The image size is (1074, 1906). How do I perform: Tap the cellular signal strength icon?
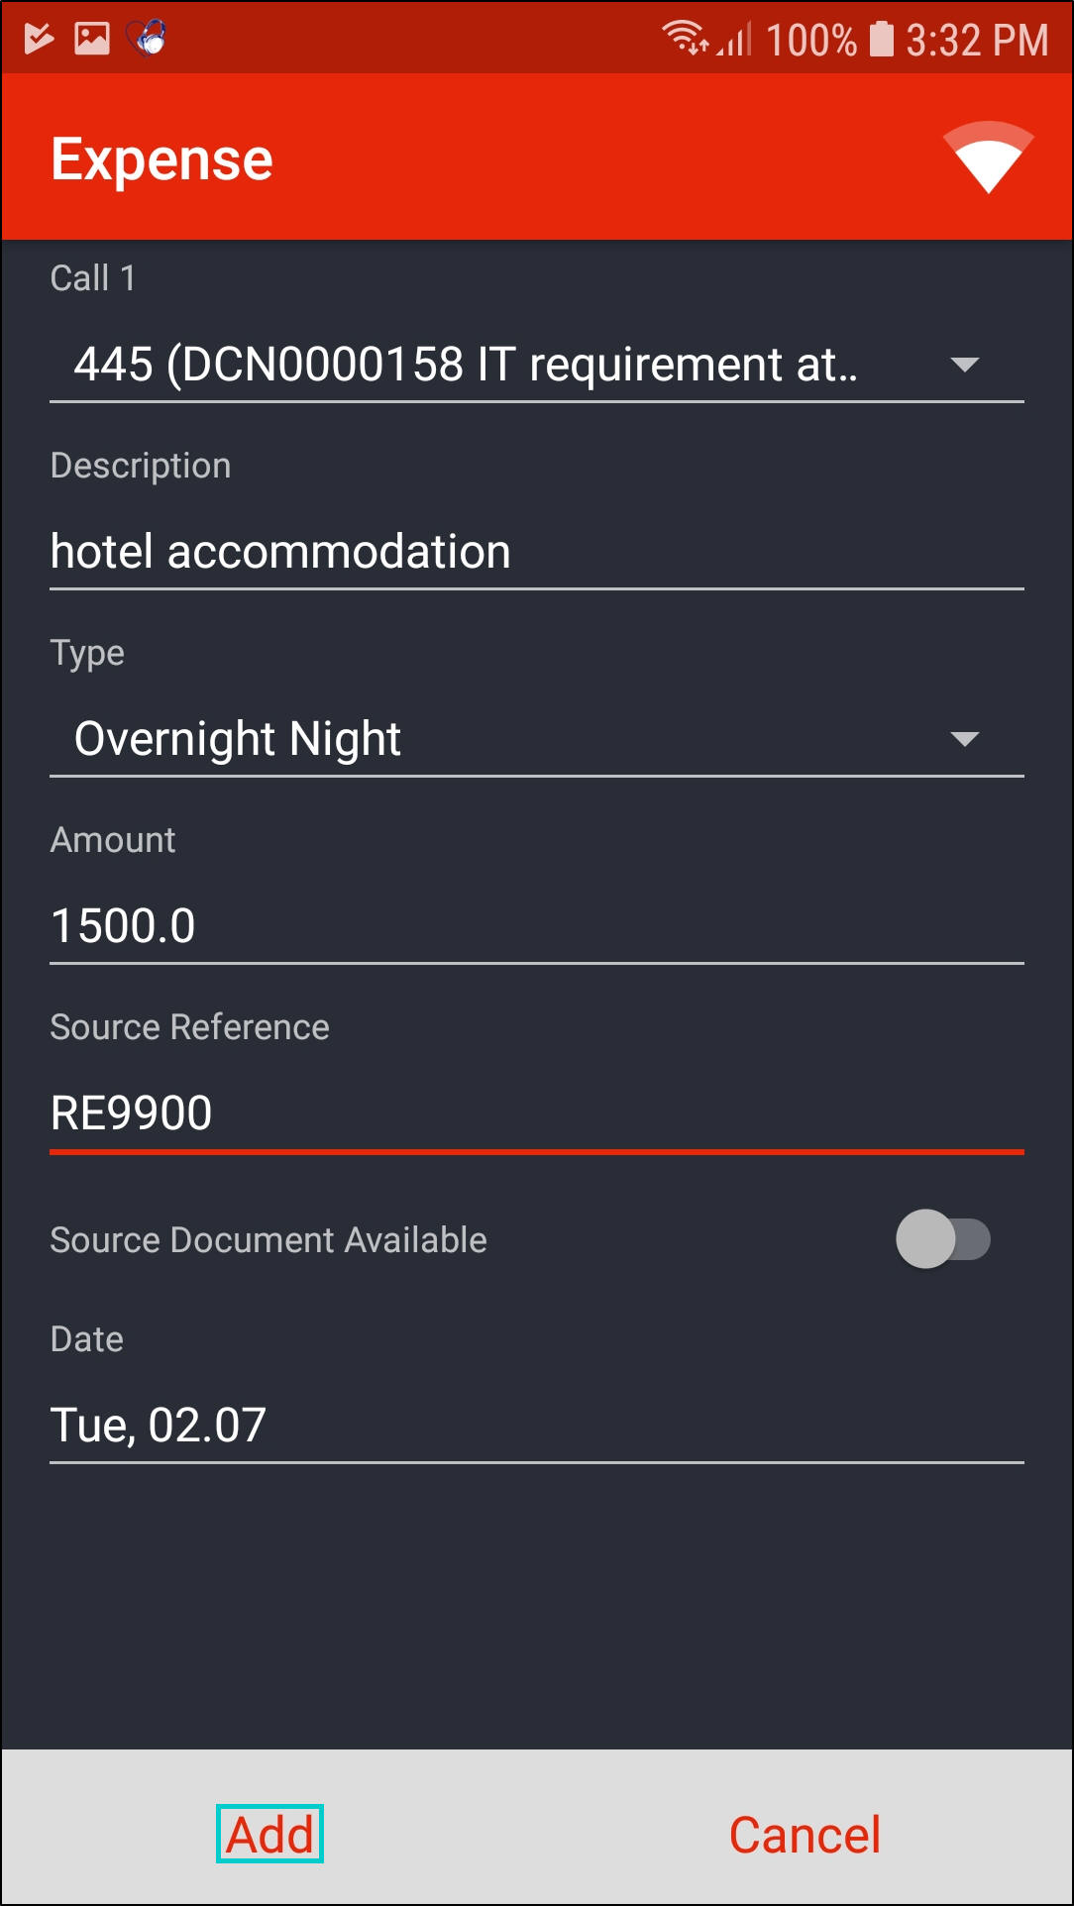click(x=735, y=40)
